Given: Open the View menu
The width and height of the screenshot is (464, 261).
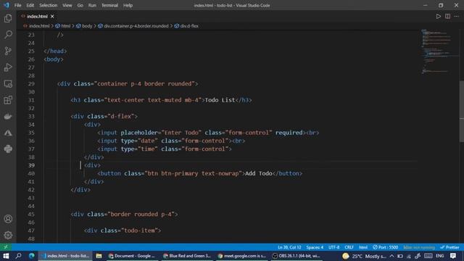Looking at the screenshot, I should click(x=67, y=5).
